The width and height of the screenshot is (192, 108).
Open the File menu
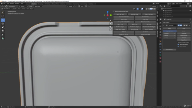click(4, 4)
